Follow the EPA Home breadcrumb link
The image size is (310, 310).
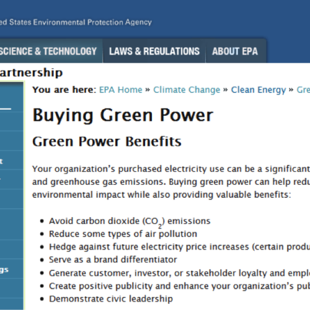point(121,90)
